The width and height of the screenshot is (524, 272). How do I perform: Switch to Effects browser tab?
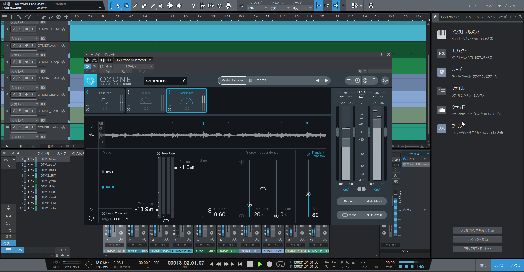468,17
